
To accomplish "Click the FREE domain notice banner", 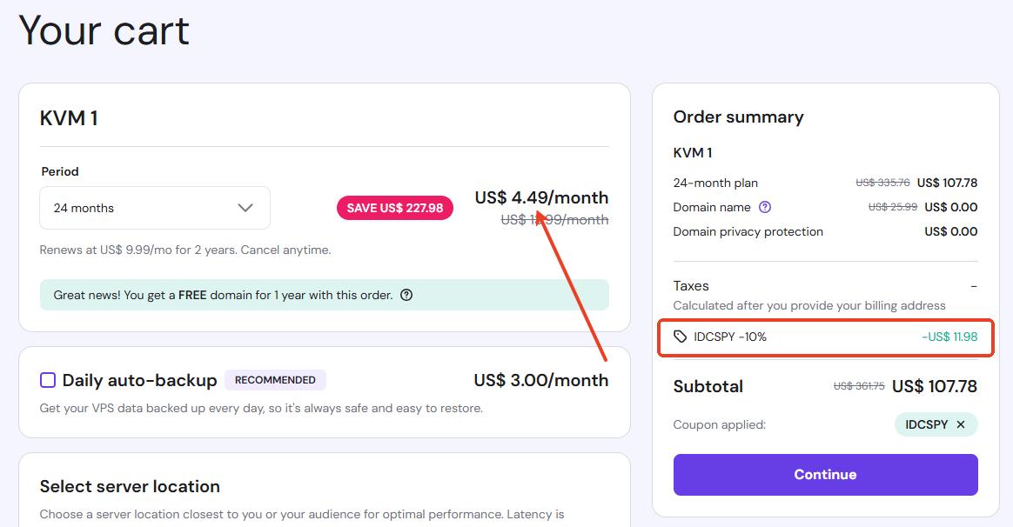I will point(324,295).
